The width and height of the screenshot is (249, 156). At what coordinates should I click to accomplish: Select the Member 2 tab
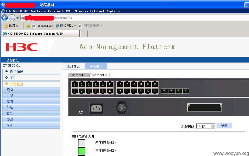(100, 75)
